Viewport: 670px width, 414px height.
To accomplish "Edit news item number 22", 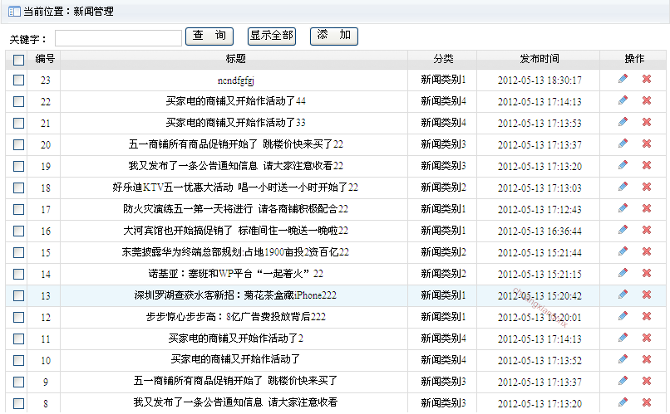I will pos(623,100).
